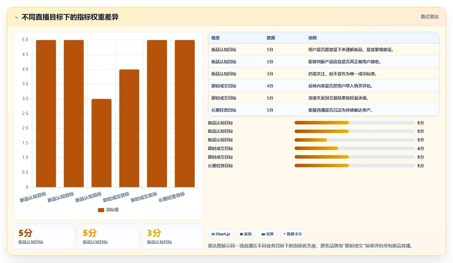Viewport: 453px width, 263px height.
Task: Click the 长期经营目标 x-axis label
Action: coord(172,197)
